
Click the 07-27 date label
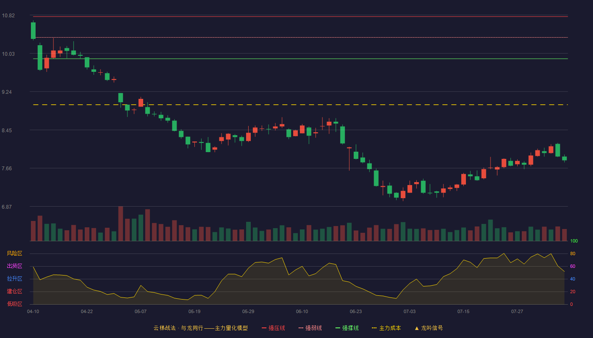517,311
